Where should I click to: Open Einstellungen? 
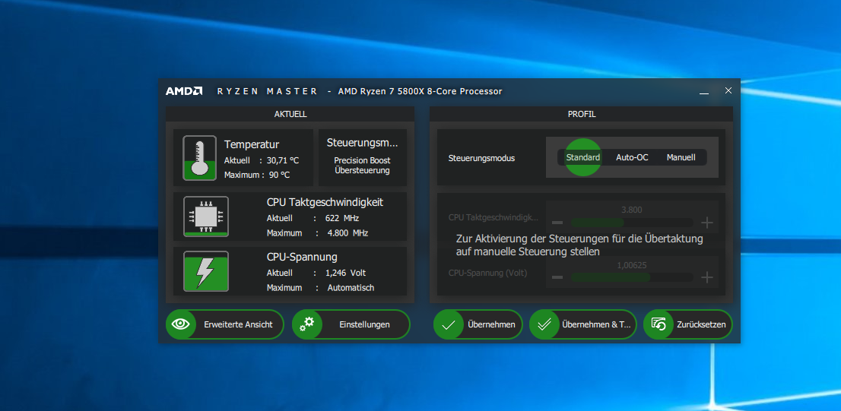351,324
